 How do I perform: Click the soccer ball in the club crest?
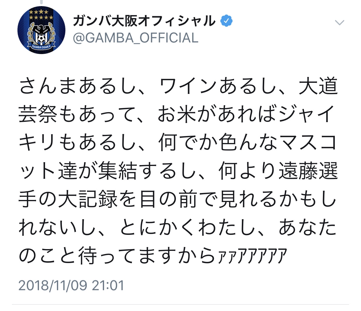[41, 37]
